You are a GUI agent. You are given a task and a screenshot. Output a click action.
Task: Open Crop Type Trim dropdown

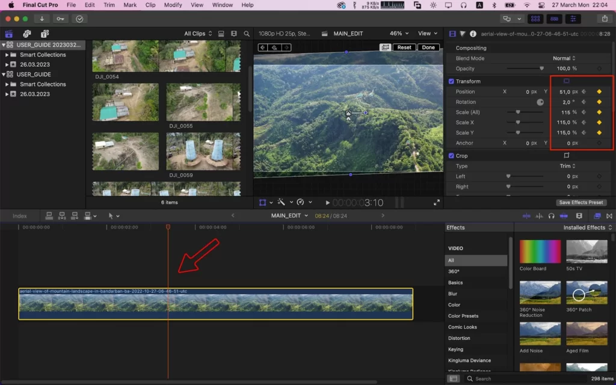pos(568,166)
